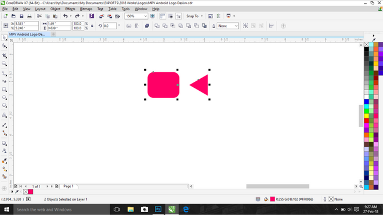Screen dimensions: 383x215
Task: Select the Rectangle tool
Action: tap(4, 90)
